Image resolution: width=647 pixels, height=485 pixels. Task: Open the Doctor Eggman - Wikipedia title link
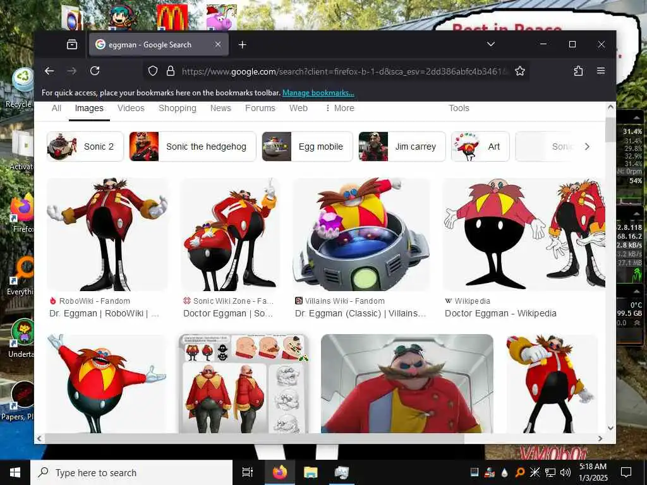[500, 313]
